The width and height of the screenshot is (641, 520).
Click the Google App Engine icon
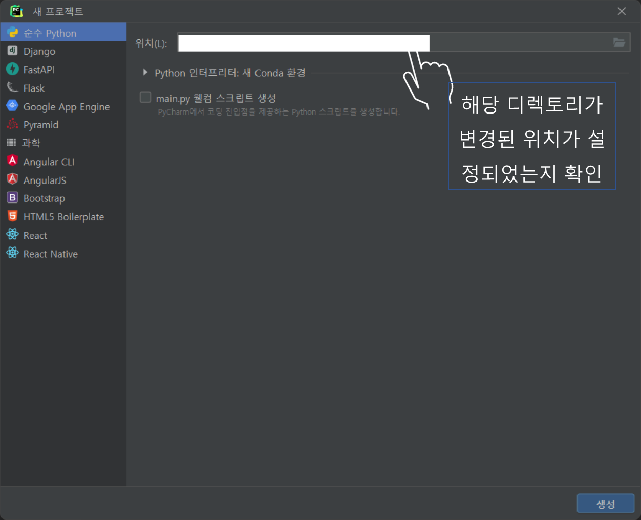coord(12,105)
